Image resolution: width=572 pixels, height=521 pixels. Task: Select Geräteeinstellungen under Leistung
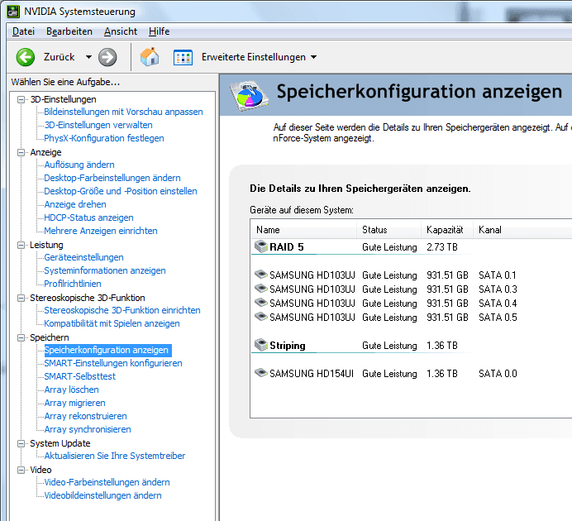coord(83,257)
